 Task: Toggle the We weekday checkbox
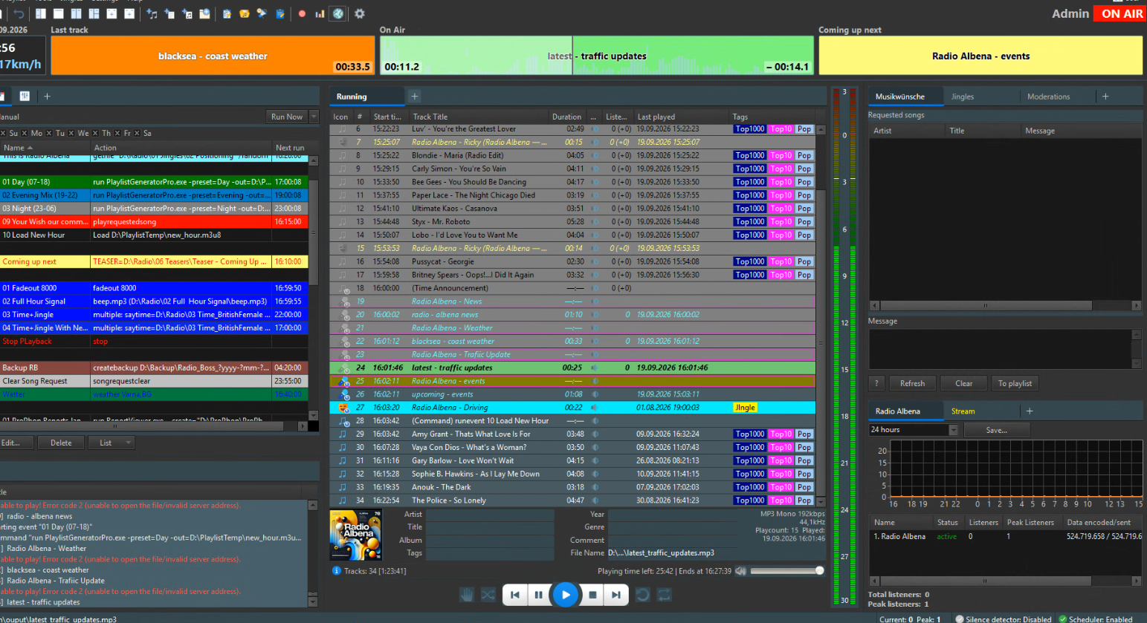click(71, 133)
